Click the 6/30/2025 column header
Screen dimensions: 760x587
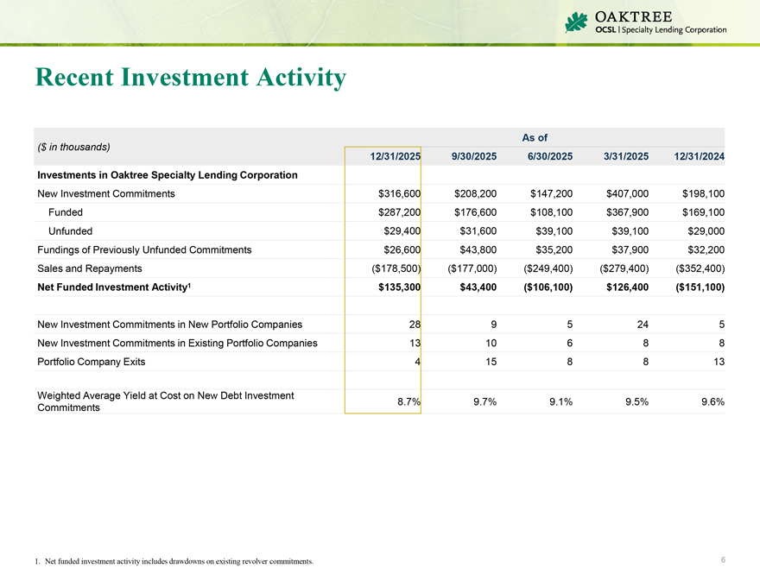coord(549,156)
